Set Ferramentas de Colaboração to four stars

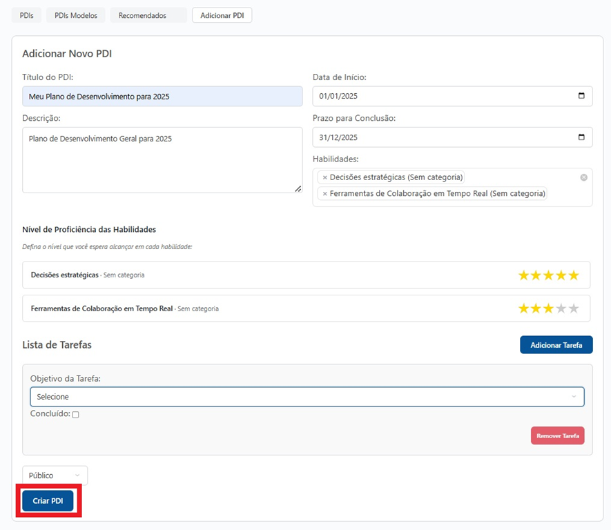(x=561, y=308)
